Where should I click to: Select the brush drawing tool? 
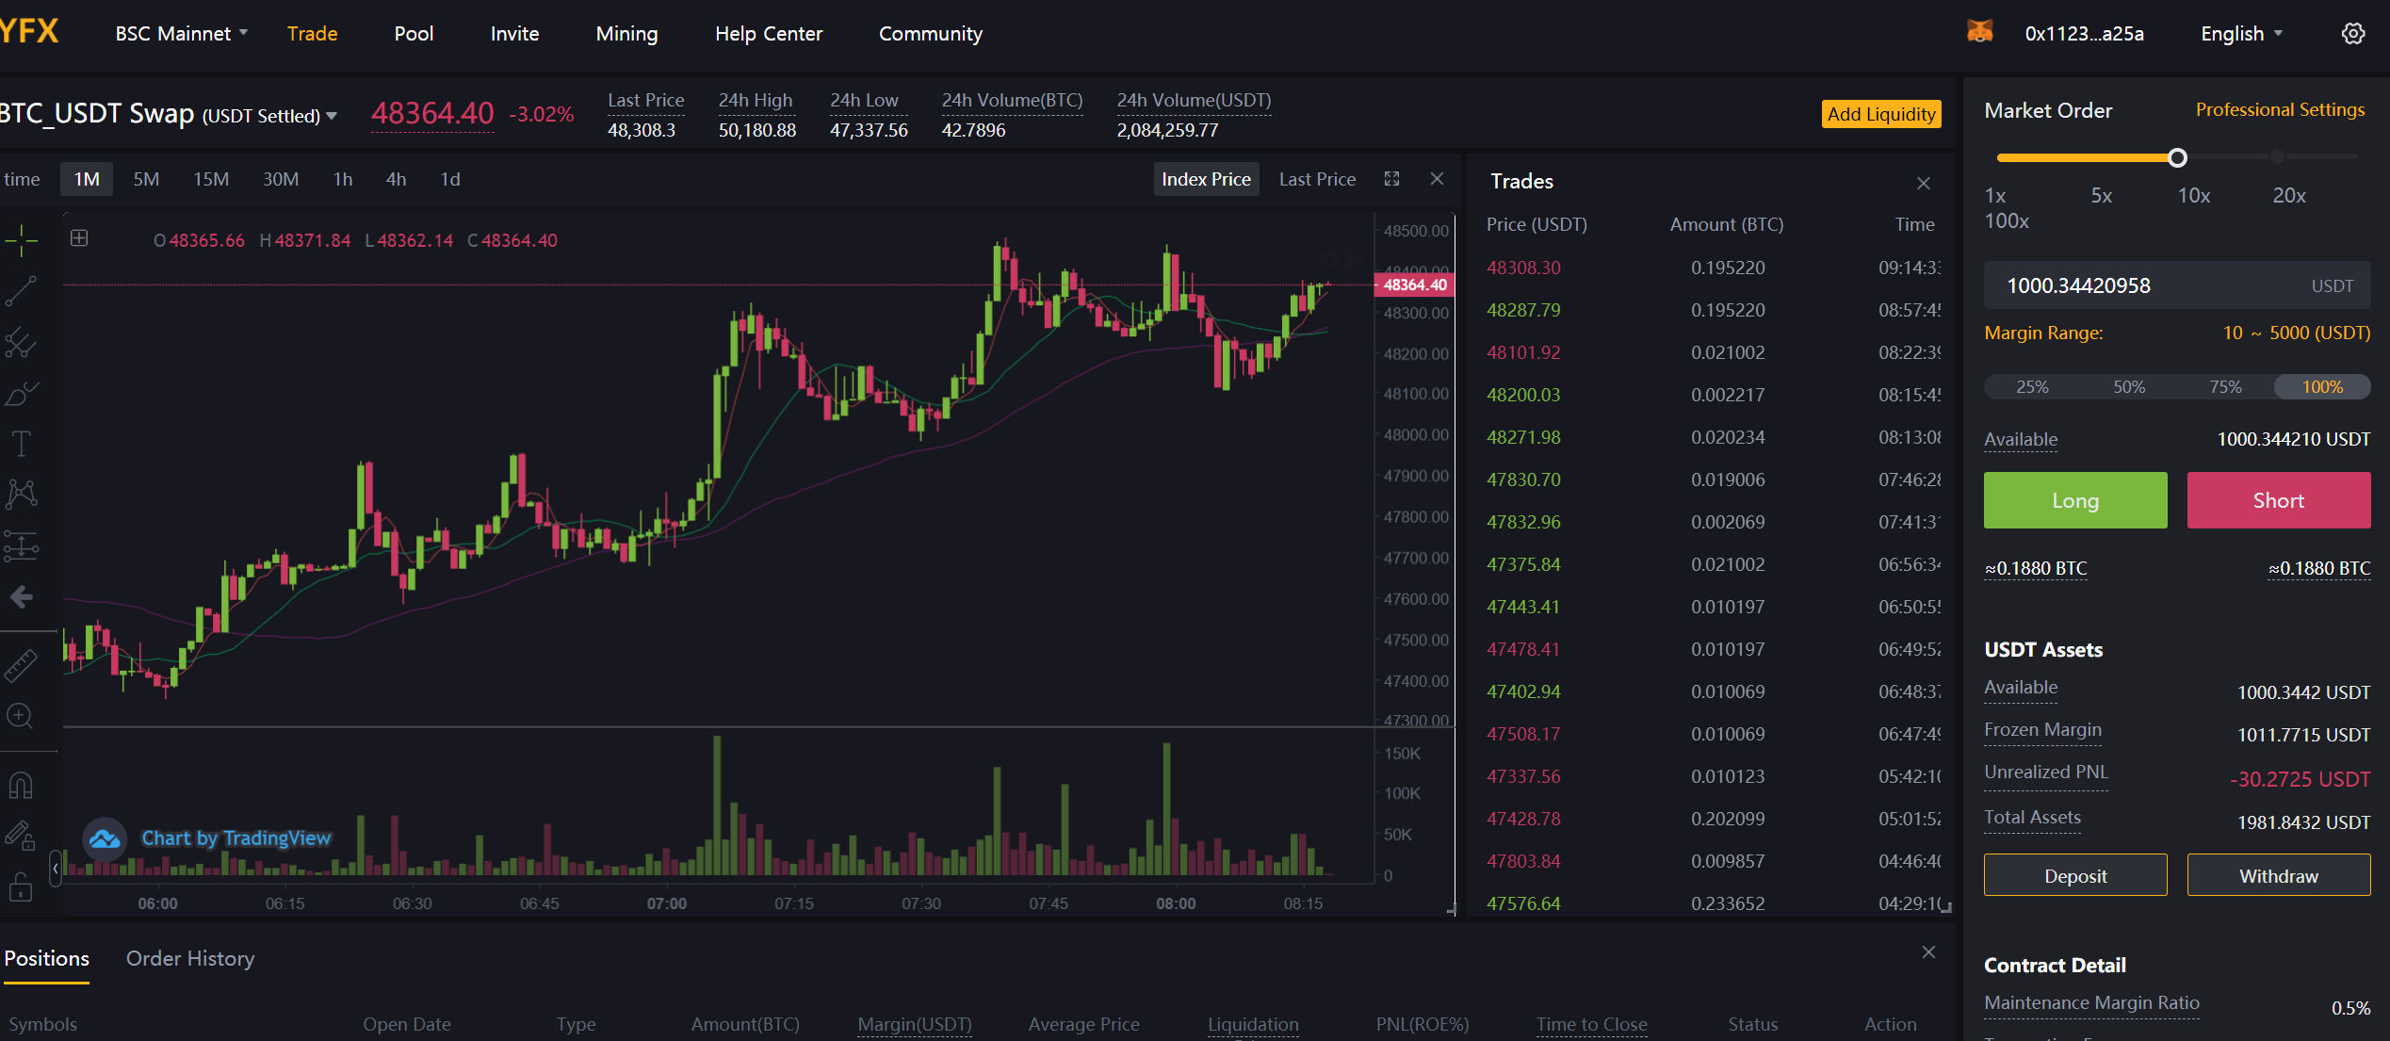[21, 394]
